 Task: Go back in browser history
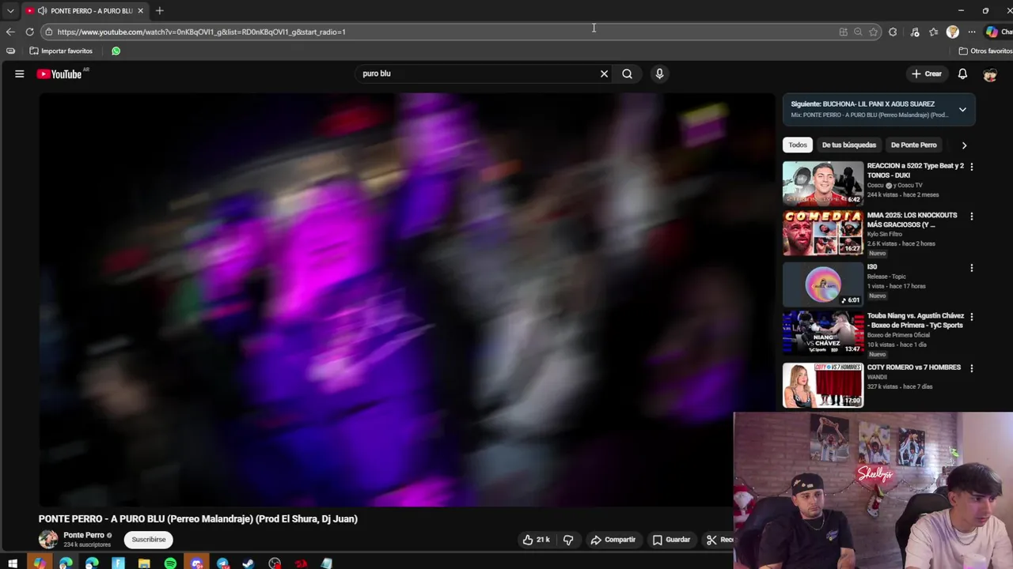pyautogui.click(x=10, y=32)
